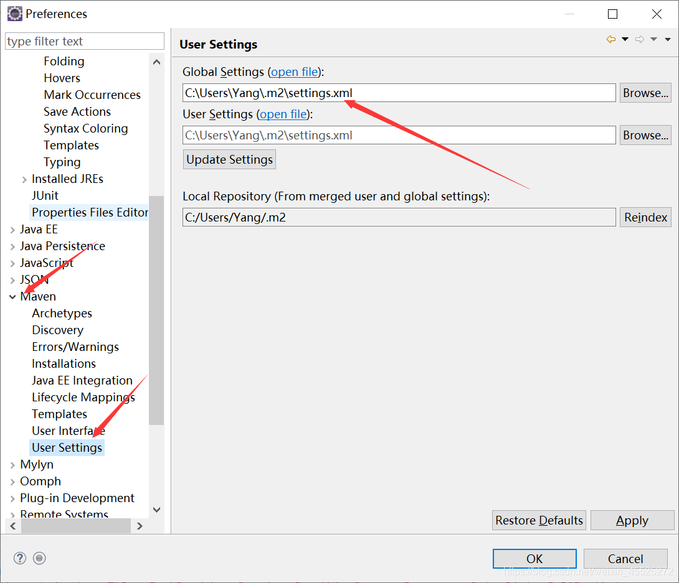Collapse the Maven tree node
679x583 pixels.
coord(12,297)
